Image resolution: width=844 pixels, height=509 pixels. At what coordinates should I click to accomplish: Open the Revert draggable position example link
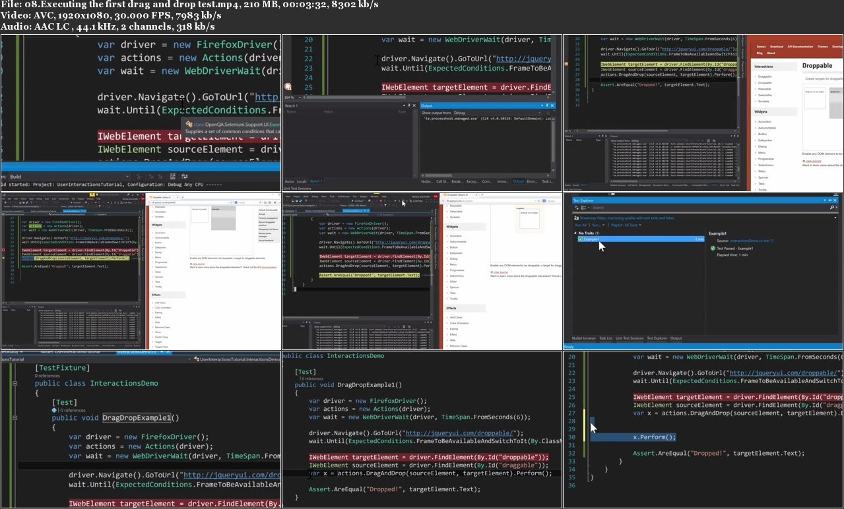pyautogui.click(x=266, y=223)
